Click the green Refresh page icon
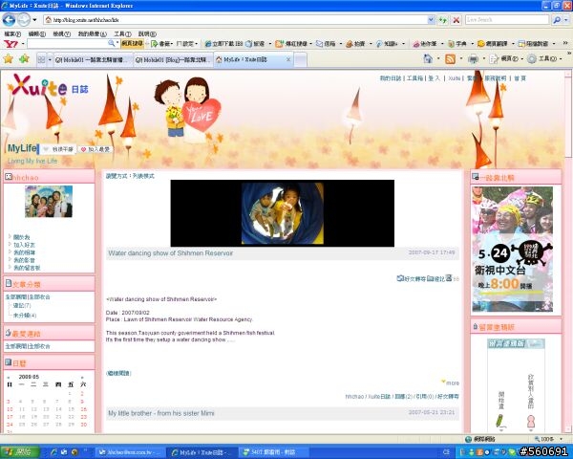Screen dimensions: 573x459 [443, 20]
